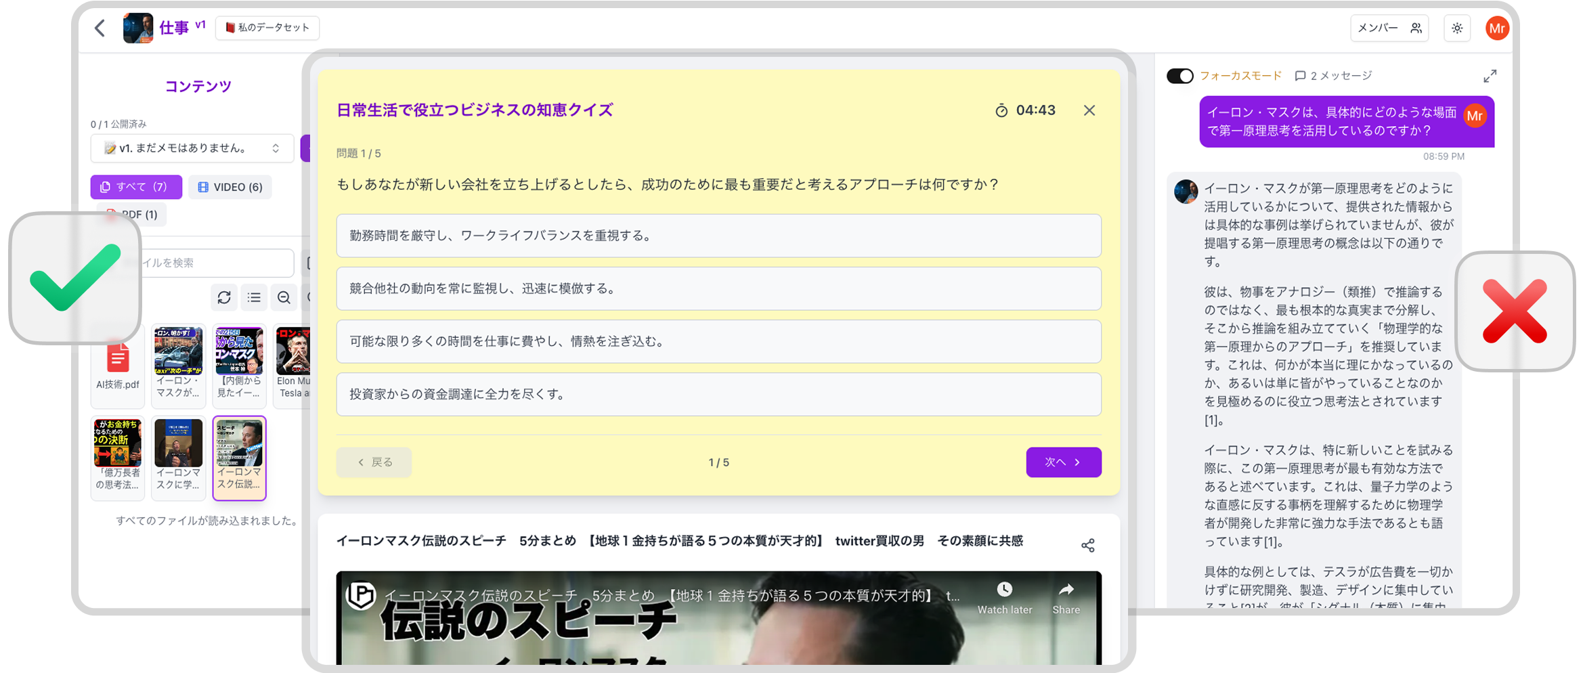Go back using the left arrow icon
The image size is (1583, 673).
[x=100, y=28]
